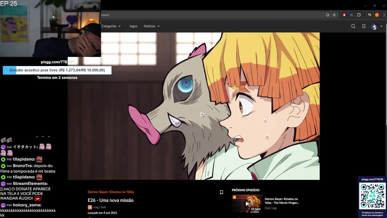
Task: Click the E26 - Uma nova missão title
Action: click(111, 200)
